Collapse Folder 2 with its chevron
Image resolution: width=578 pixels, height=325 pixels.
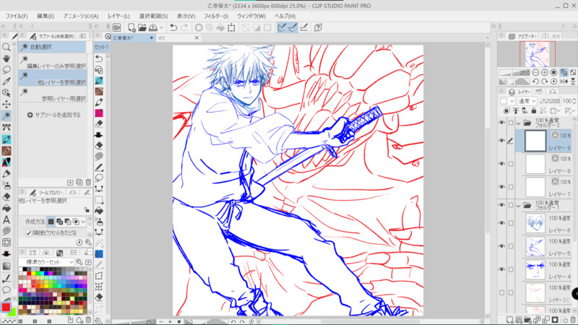pyautogui.click(x=519, y=123)
